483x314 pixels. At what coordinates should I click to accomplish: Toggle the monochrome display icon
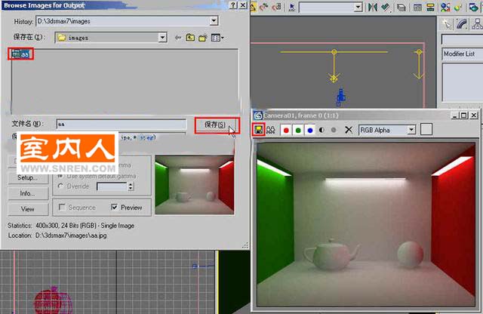click(334, 130)
